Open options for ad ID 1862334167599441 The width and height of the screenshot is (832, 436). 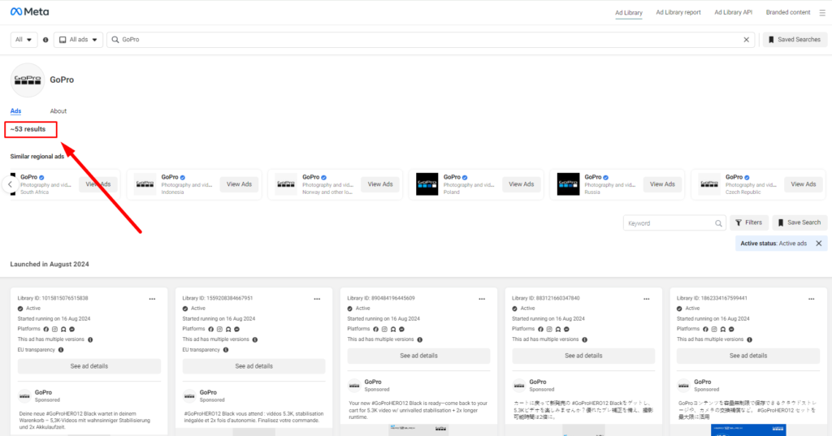(812, 299)
